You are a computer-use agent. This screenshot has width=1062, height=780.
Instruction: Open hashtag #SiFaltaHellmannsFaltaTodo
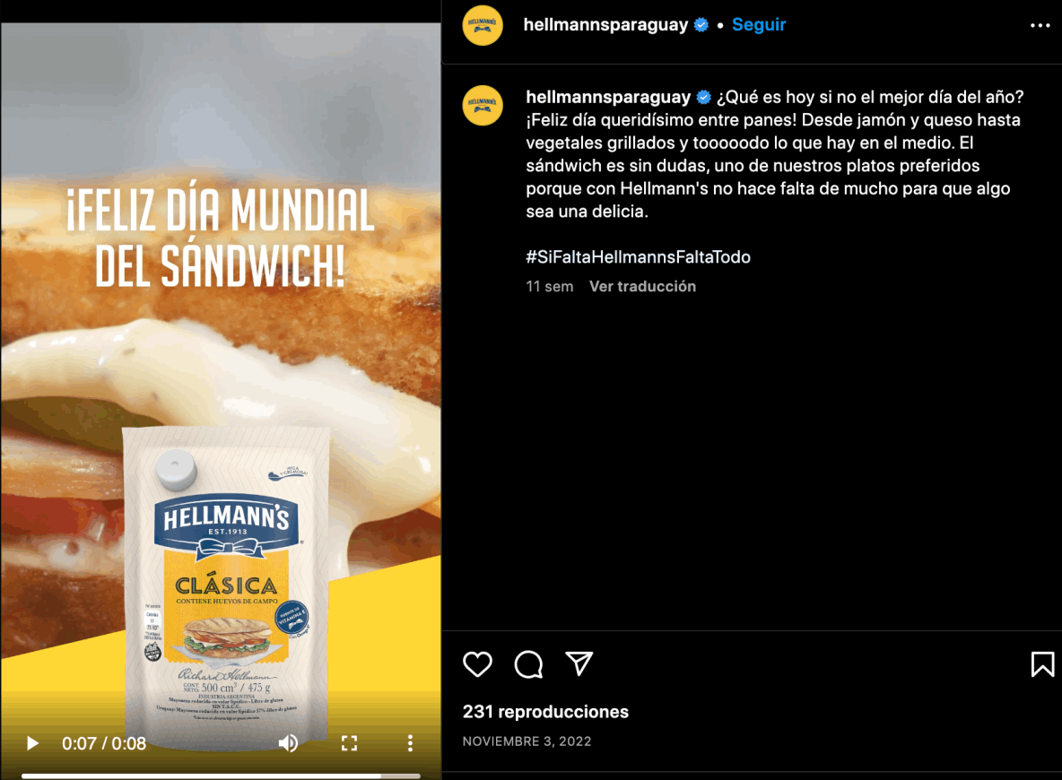coord(638,256)
